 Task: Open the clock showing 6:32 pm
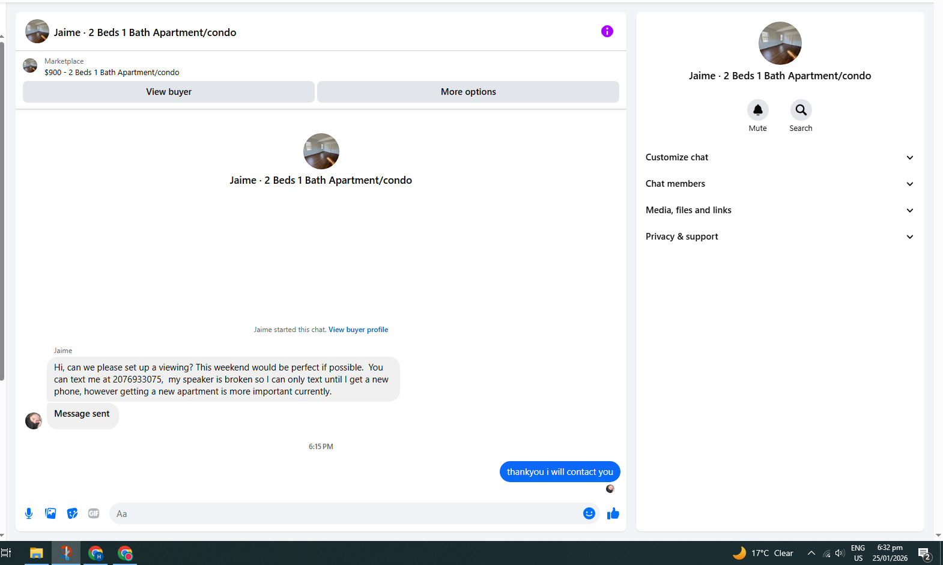click(x=890, y=553)
